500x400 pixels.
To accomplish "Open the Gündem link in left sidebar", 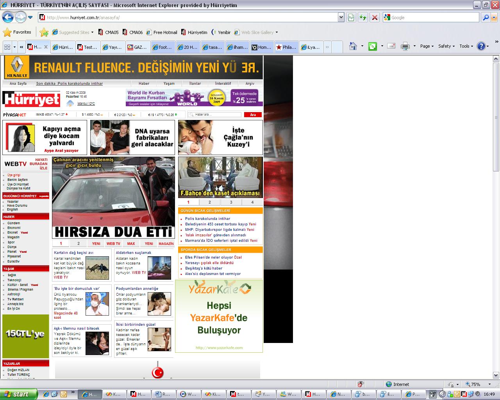I will (14, 223).
